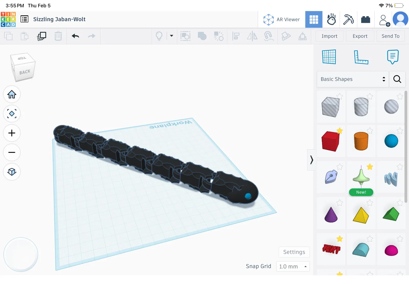Pick the purple Cone shape
The height and width of the screenshot is (284, 409).
(x=331, y=215)
